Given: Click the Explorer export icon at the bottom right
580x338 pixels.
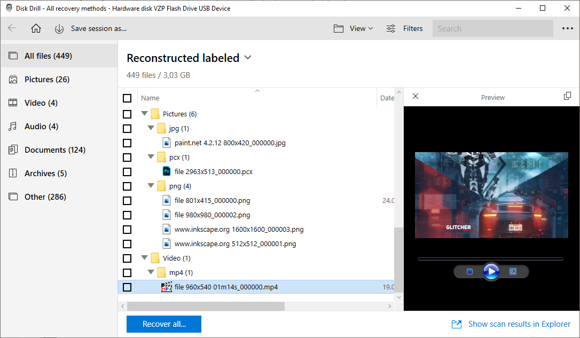Looking at the screenshot, I should (457, 324).
